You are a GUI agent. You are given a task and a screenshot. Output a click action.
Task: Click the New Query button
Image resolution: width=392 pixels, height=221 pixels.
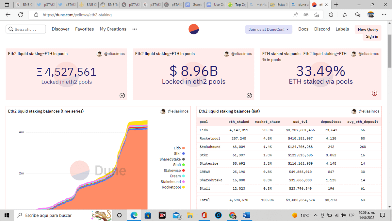(368, 29)
